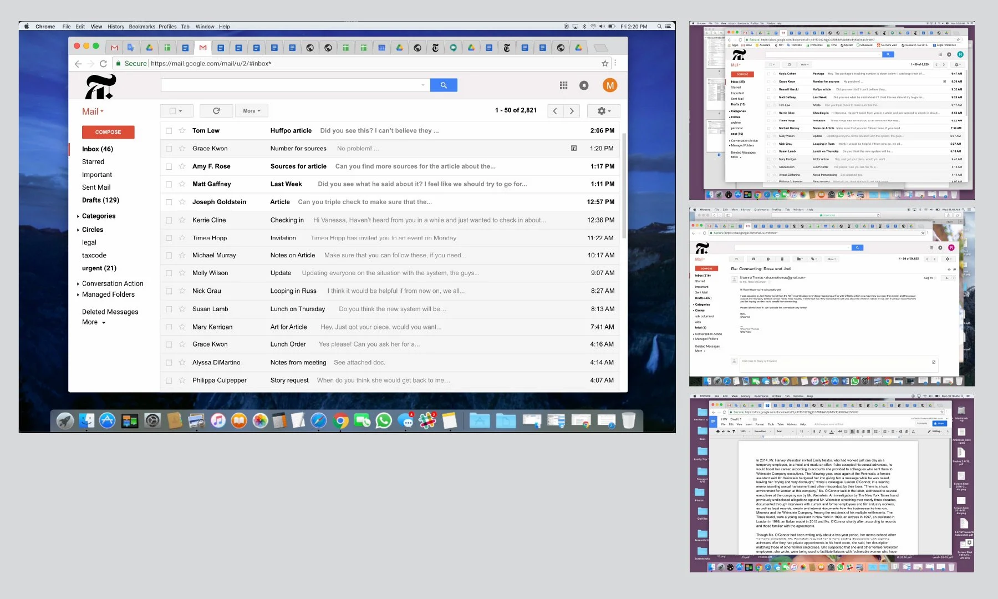Refresh the inbox with the reload button
This screenshot has height=599, width=998.
[216, 111]
